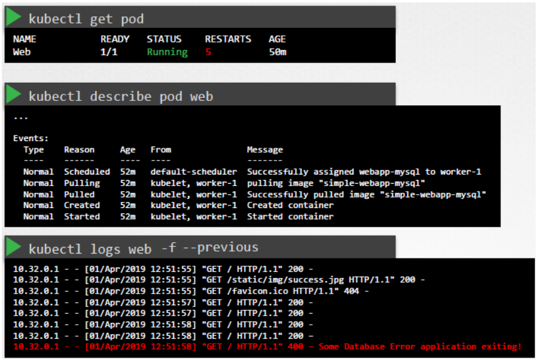Click the default-scheduler source entry
Screen dimensions: 543x363
tap(194, 172)
